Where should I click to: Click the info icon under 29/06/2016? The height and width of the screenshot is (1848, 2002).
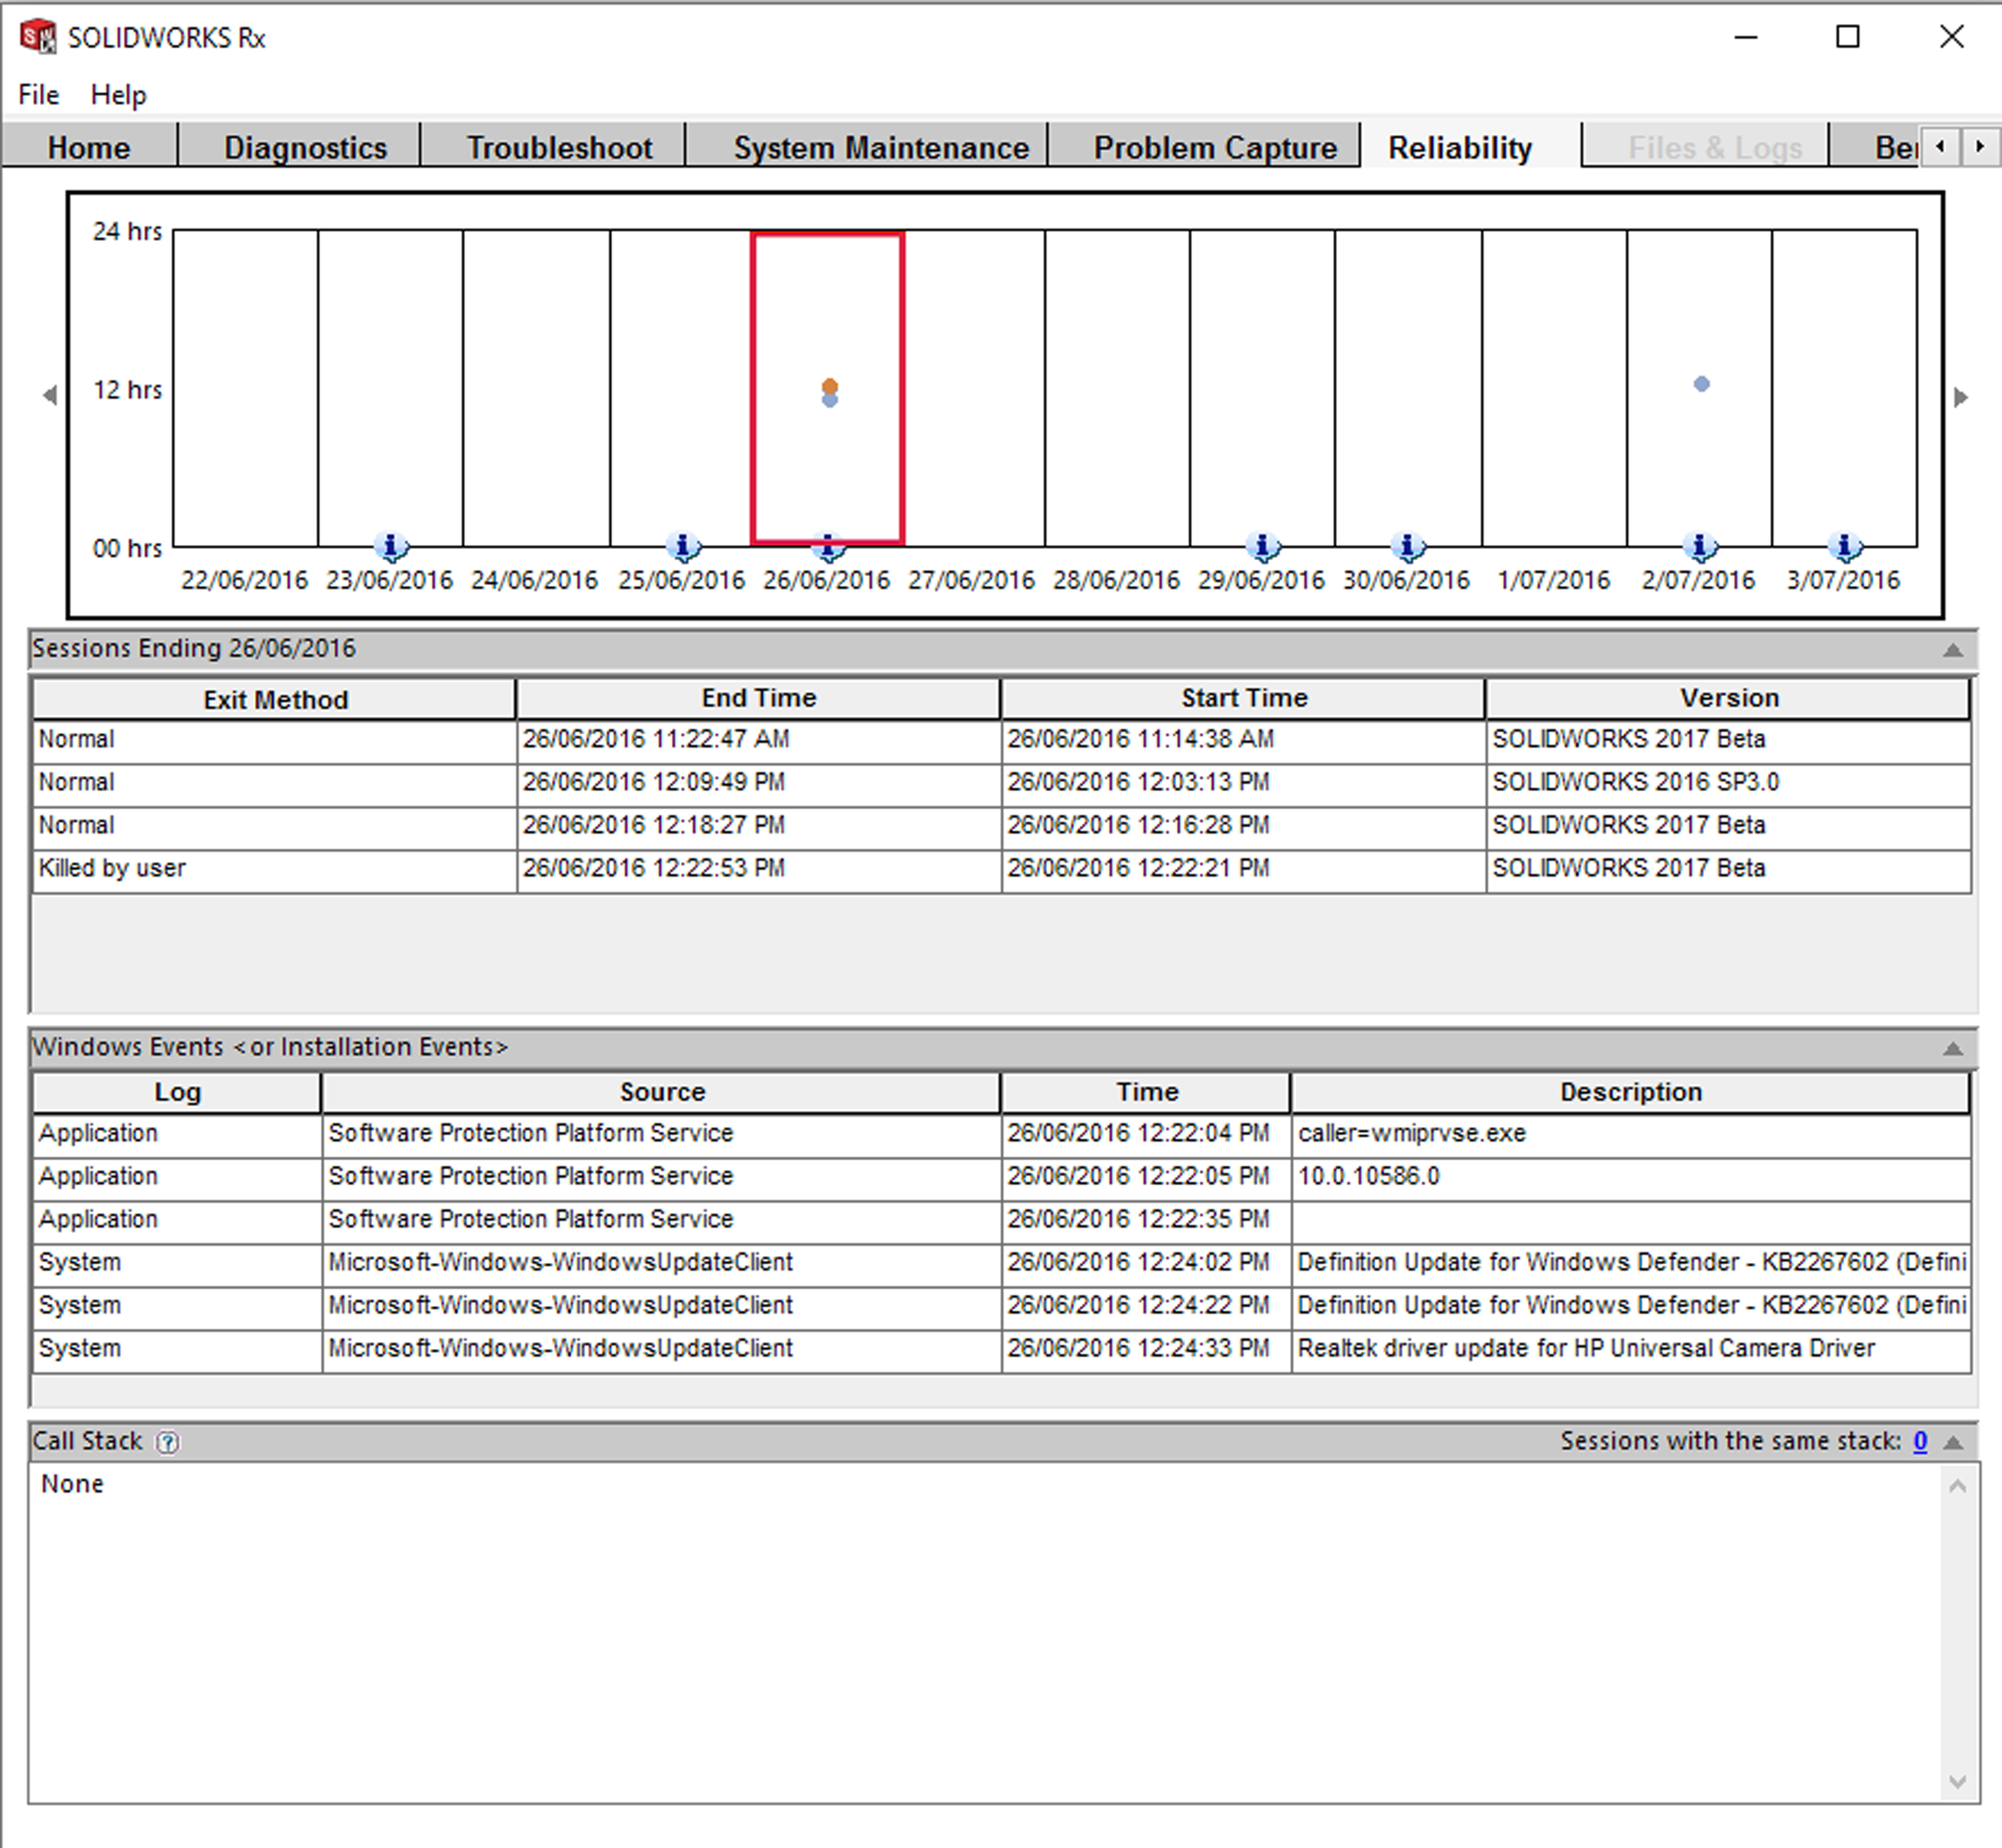pyautogui.click(x=1263, y=546)
